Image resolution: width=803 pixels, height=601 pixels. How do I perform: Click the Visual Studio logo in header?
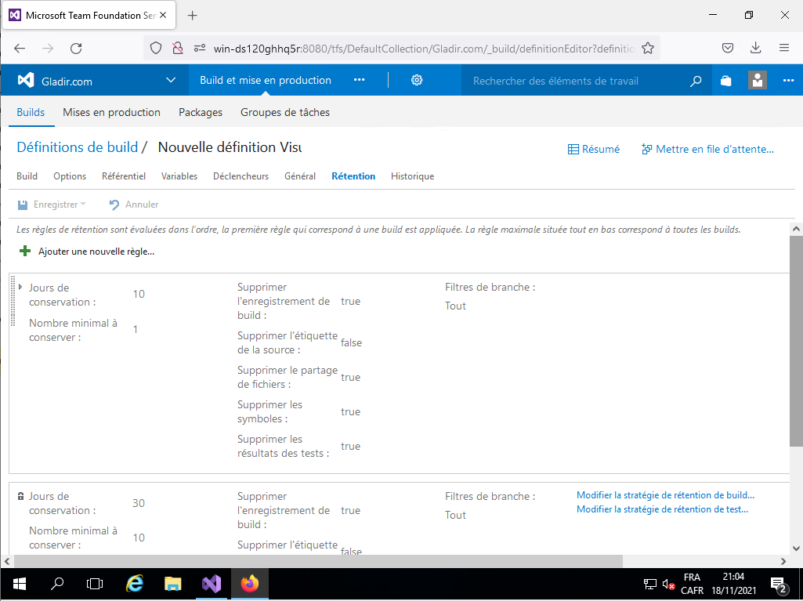tap(26, 81)
